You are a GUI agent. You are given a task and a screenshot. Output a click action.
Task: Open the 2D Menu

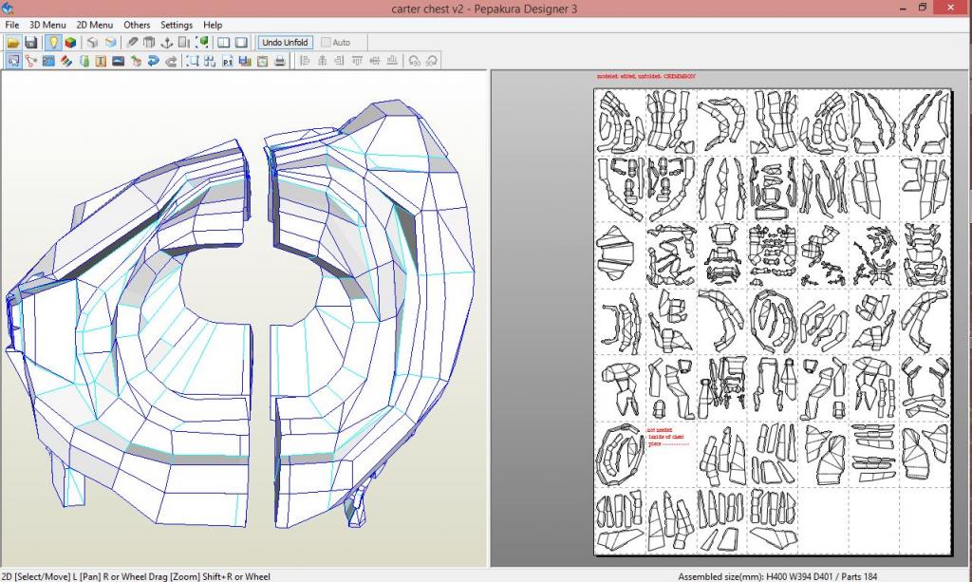tap(94, 25)
